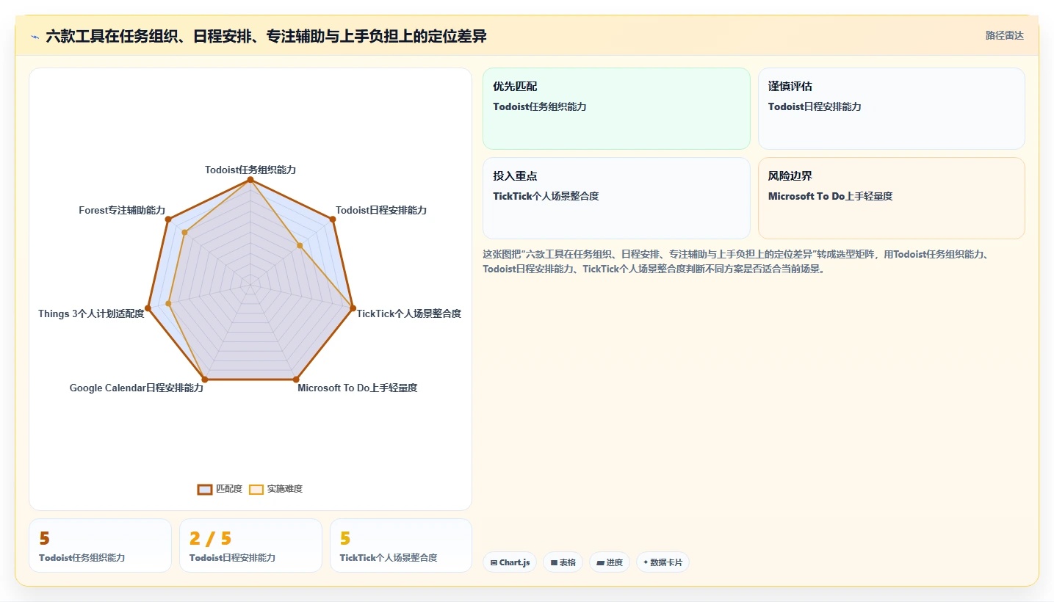Click Todoist任务组织能力 text in 优先匹配 card

[x=540, y=106]
